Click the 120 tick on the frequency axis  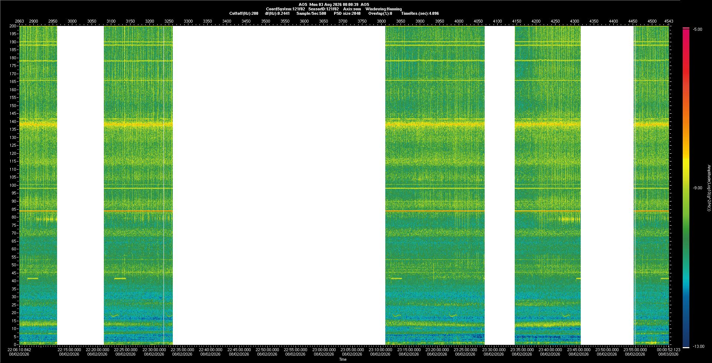coord(13,153)
